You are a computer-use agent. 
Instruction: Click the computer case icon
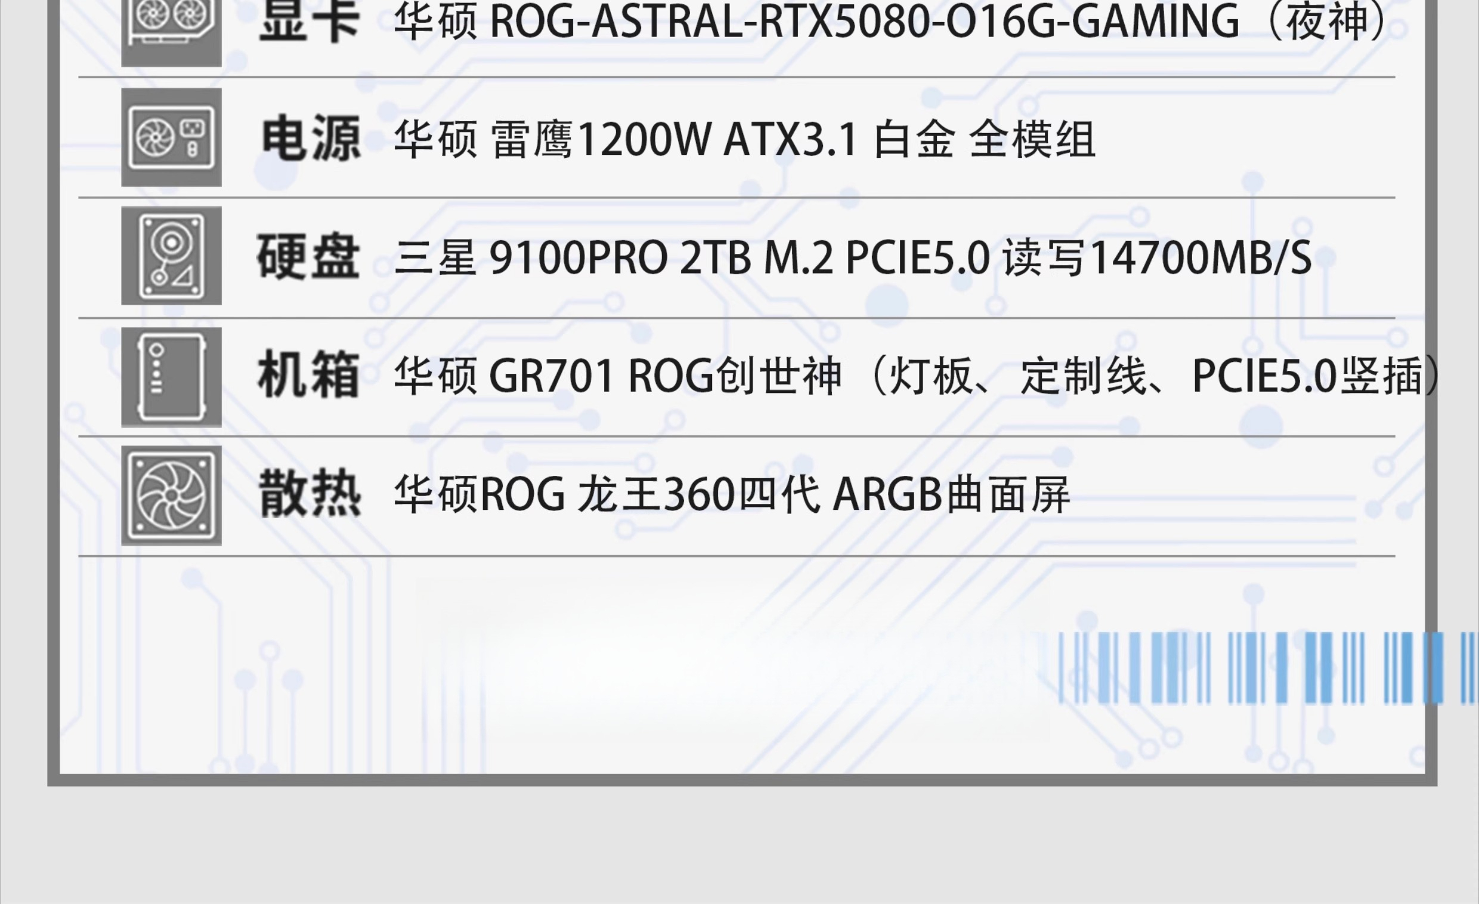click(171, 377)
